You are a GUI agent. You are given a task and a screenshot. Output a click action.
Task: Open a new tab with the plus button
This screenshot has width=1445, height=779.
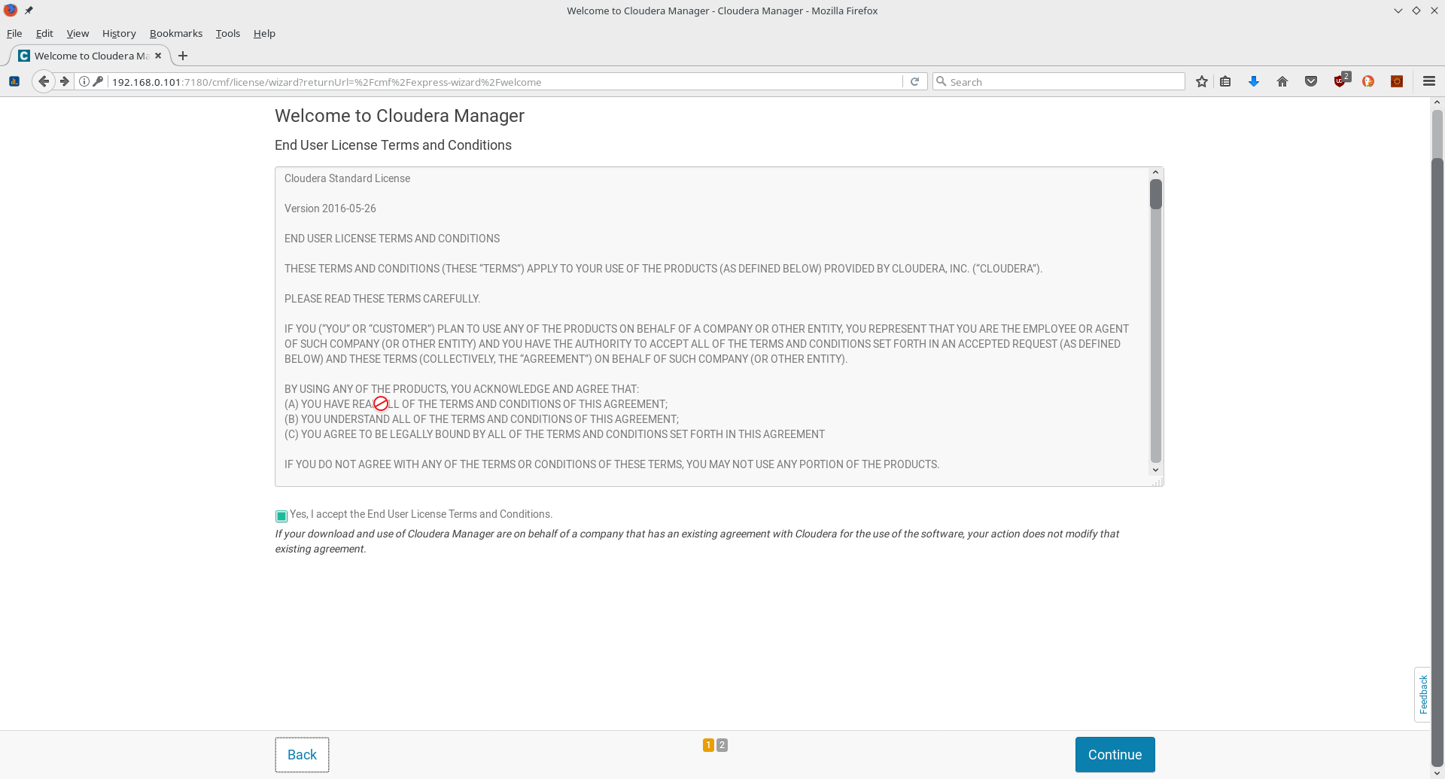(182, 56)
